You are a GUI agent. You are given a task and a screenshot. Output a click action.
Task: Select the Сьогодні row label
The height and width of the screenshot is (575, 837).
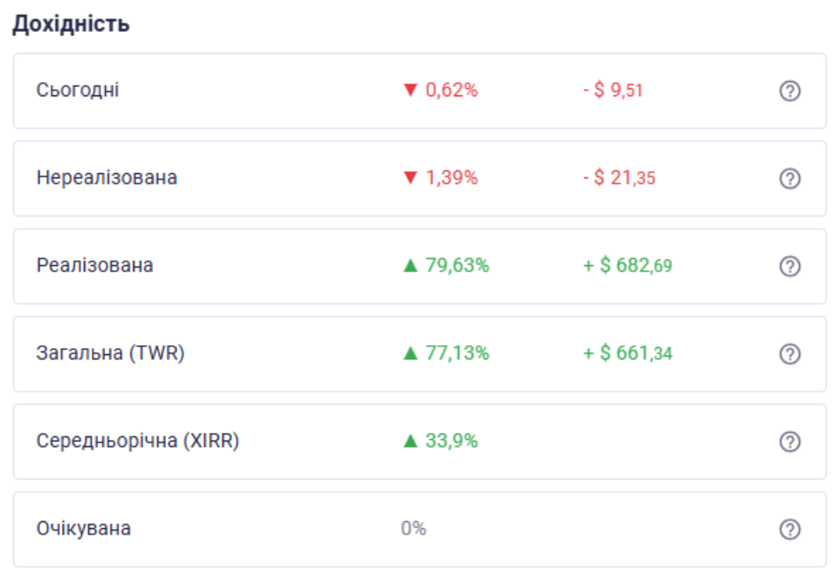click(x=78, y=90)
